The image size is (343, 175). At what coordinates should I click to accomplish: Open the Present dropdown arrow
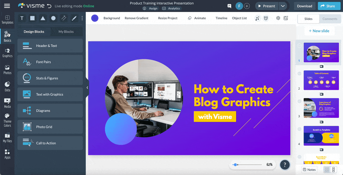283,6
